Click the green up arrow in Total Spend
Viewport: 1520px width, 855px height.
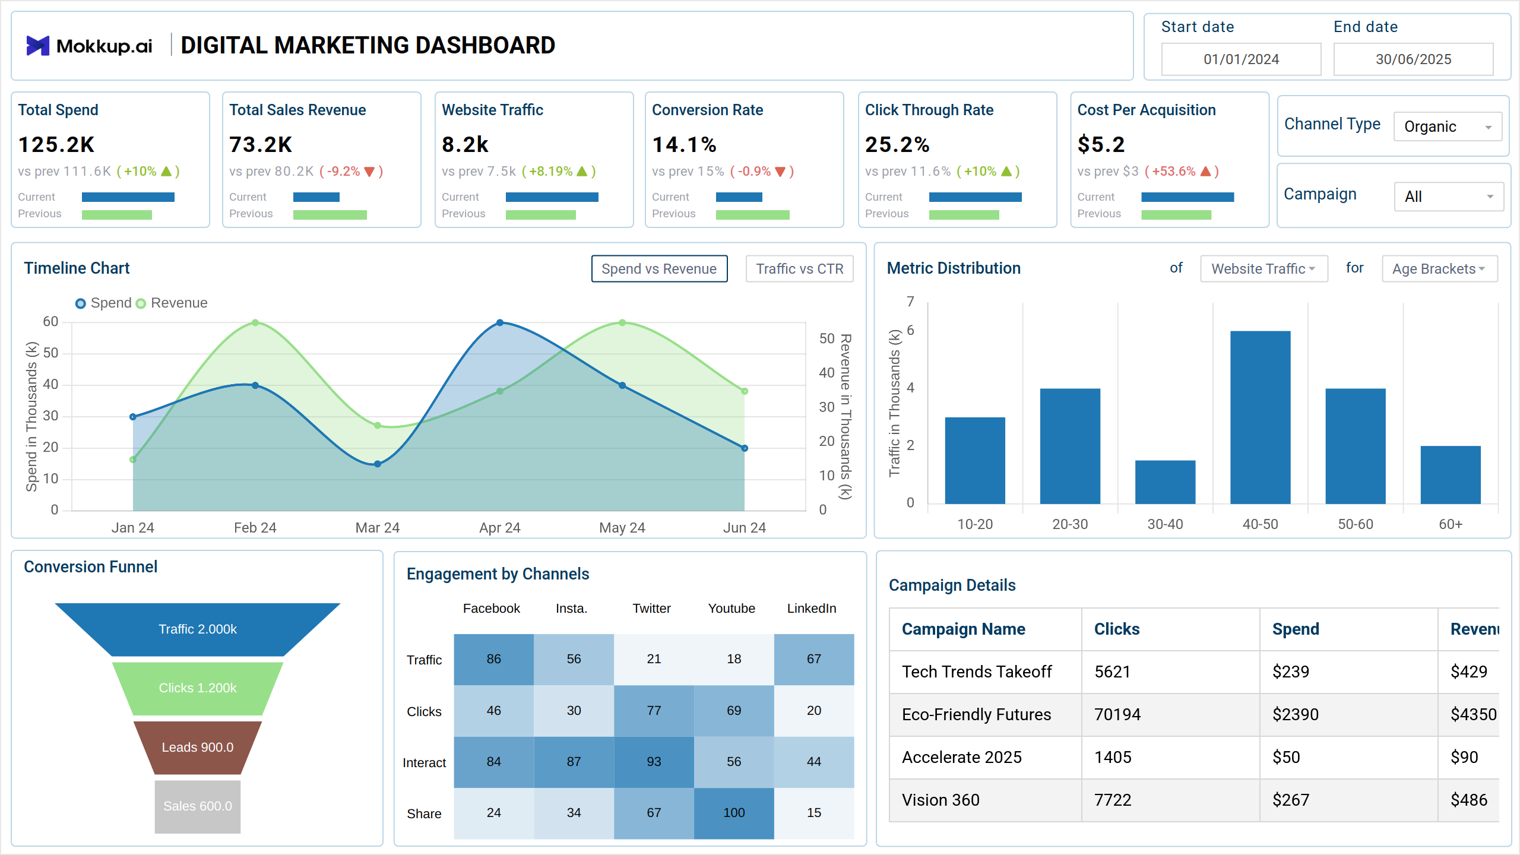166,172
